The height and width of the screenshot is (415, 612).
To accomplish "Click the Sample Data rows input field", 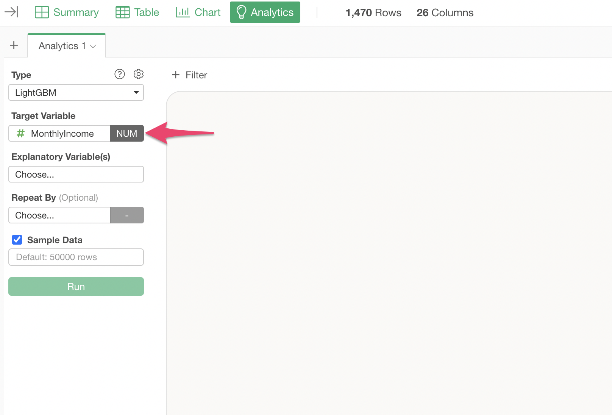I will [76, 257].
